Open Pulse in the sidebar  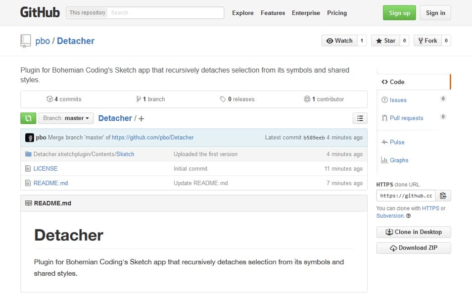pos(397,142)
